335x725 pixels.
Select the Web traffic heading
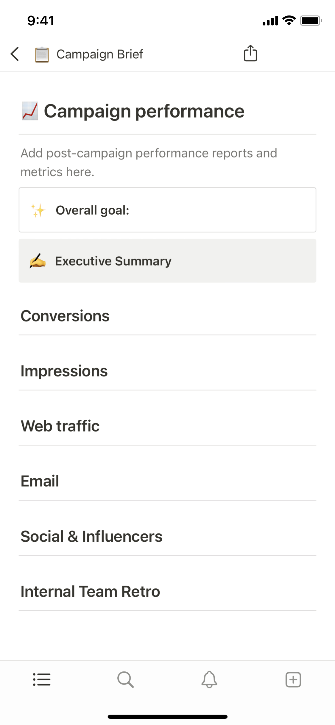click(60, 426)
